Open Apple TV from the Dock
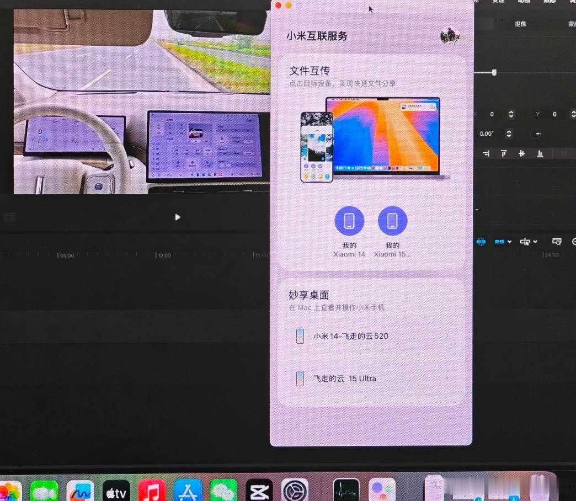Viewport: 576px width, 501px height. point(116,491)
